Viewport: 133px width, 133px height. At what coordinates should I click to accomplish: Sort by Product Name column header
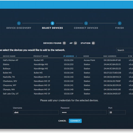[x=41, y=56]
